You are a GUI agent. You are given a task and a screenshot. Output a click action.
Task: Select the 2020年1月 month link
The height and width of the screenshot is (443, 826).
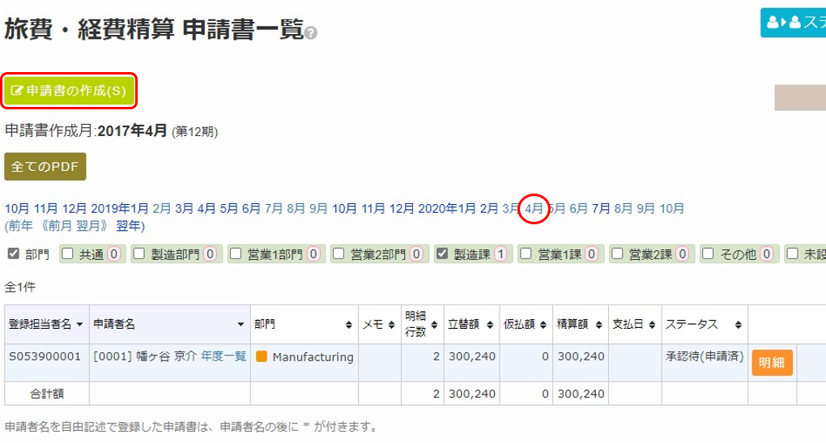click(x=447, y=209)
